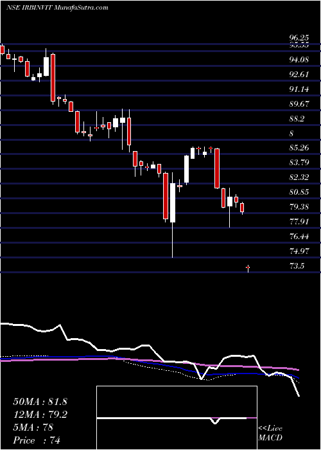The width and height of the screenshot is (321, 450).
Task: Click the 79.38 price axis label
Action: [299, 206]
